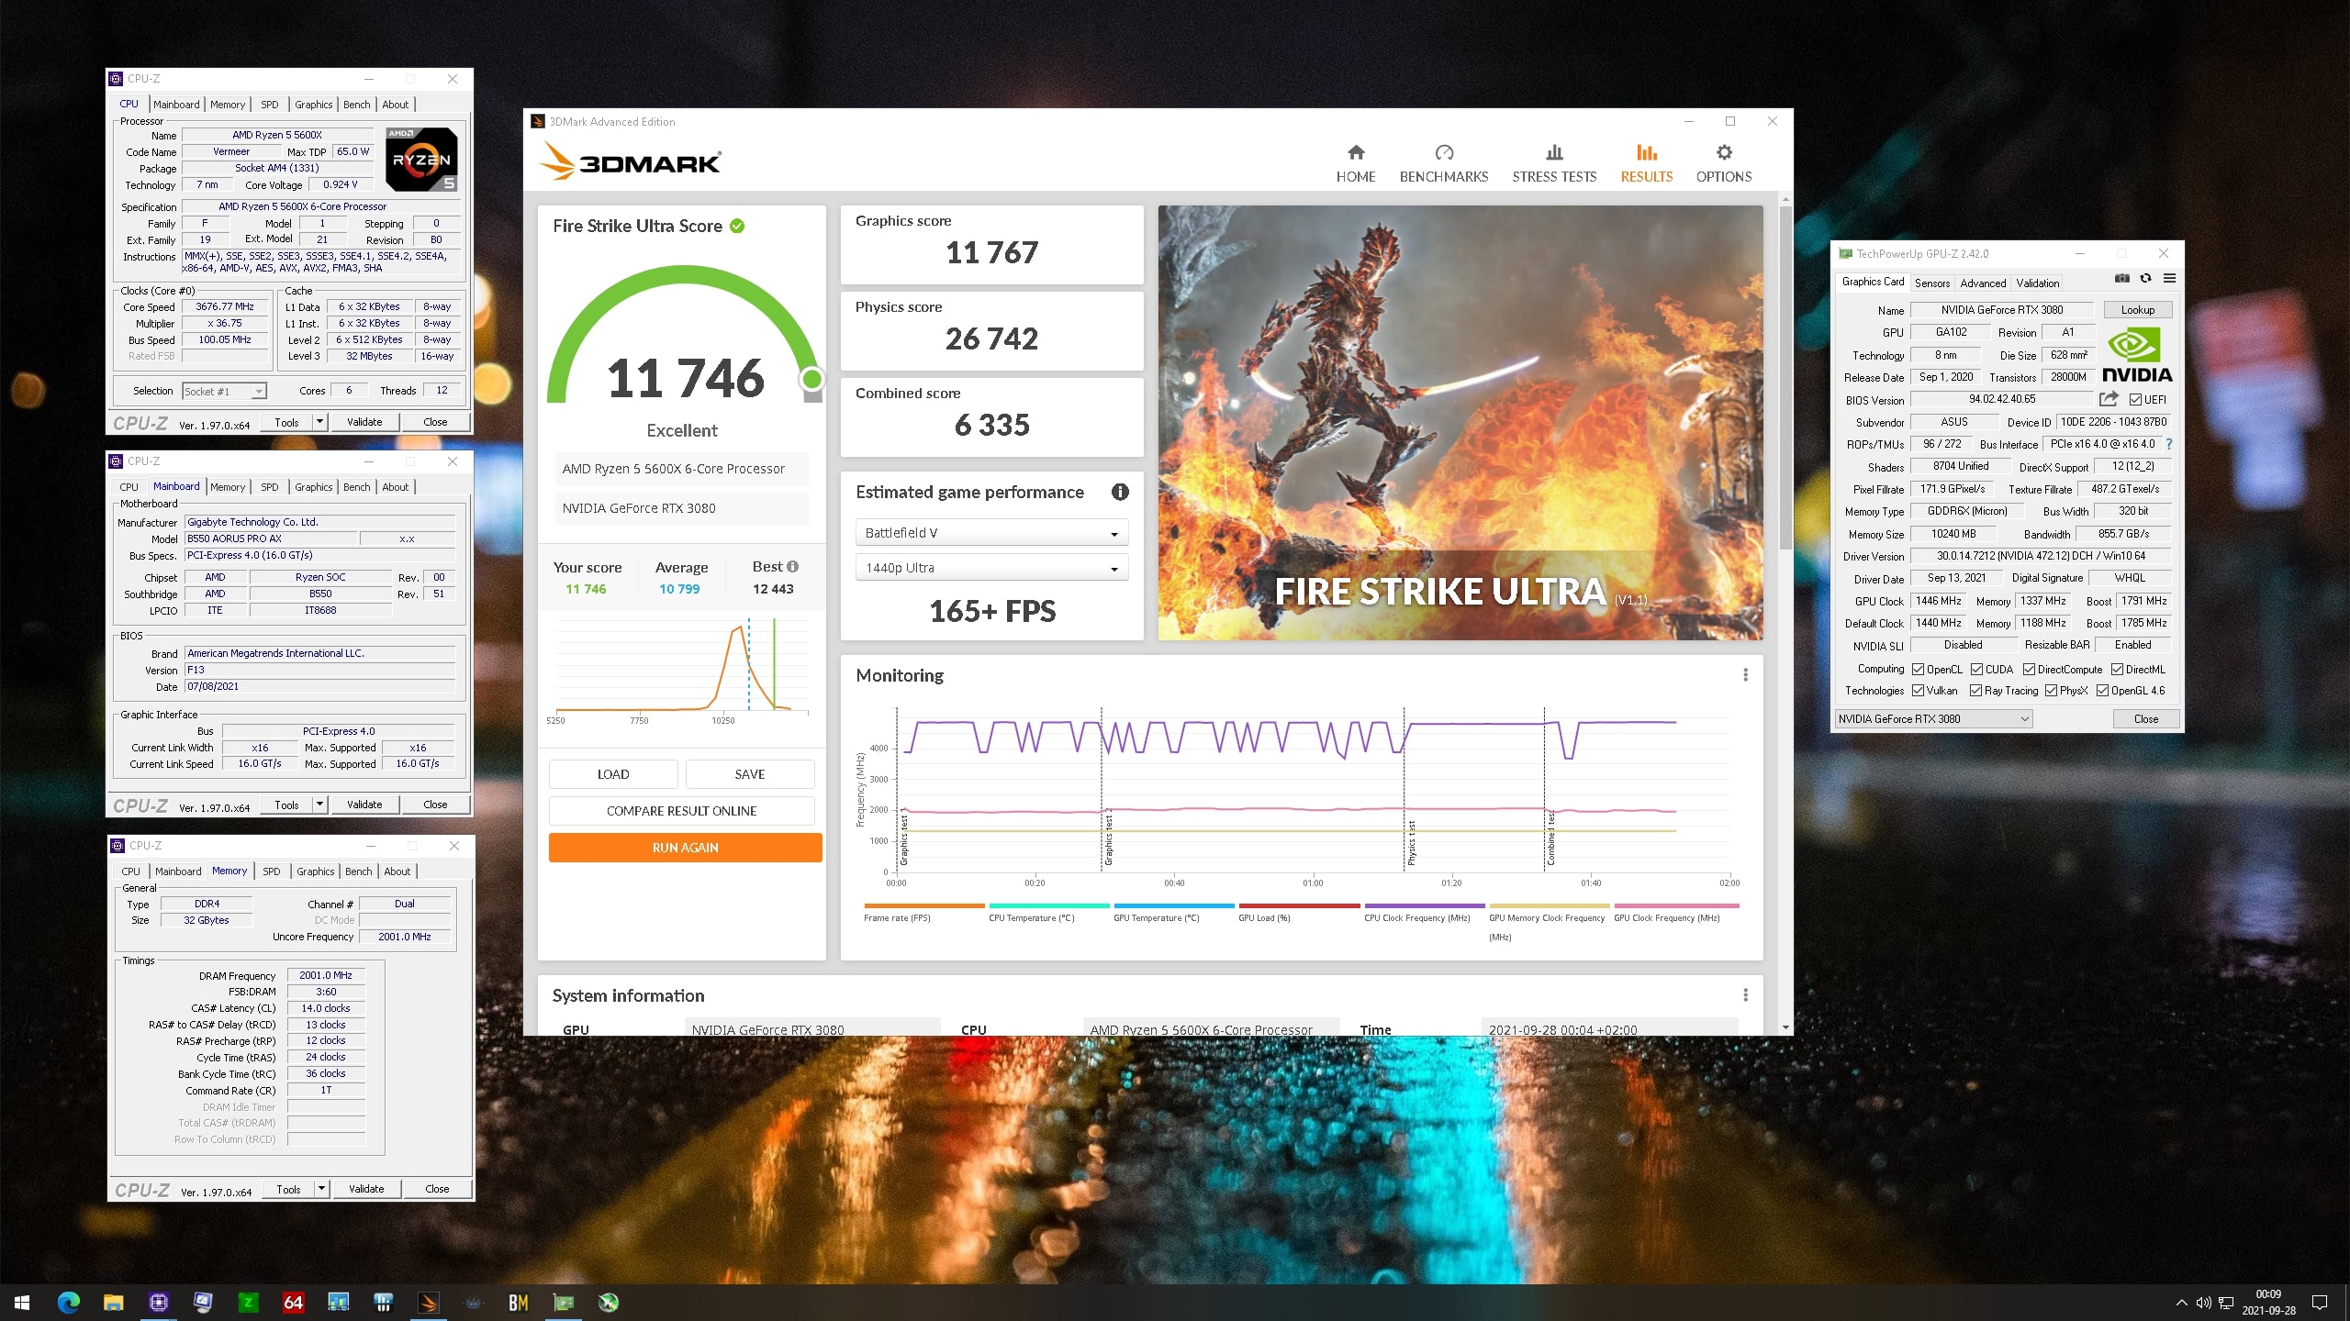Open the BENCHMARKS section in 3DMark
Screen dimensions: 2350x1321
pos(1443,163)
